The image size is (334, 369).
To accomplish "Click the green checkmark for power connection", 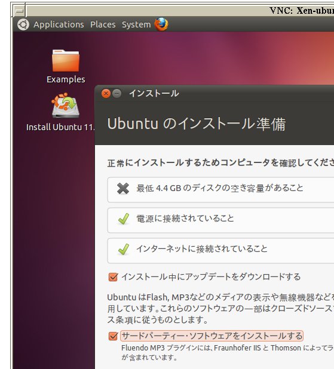I will coord(124,219).
